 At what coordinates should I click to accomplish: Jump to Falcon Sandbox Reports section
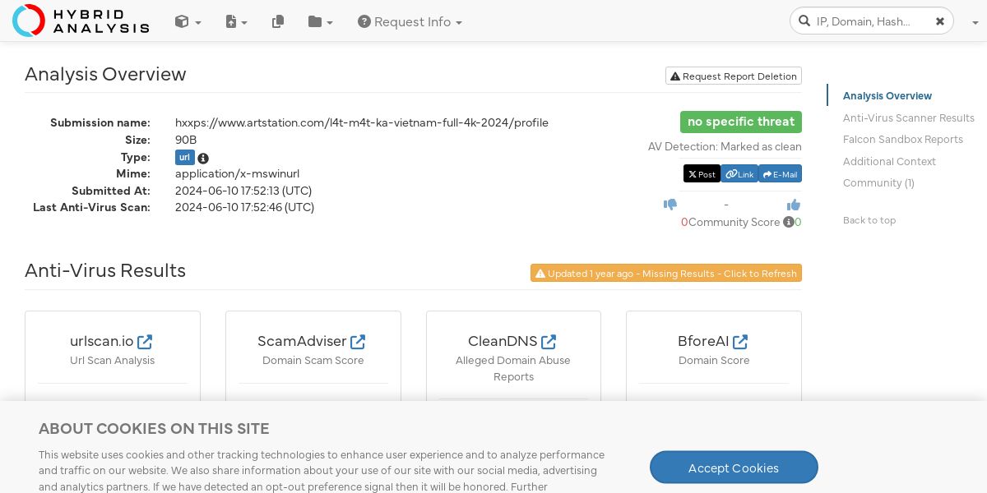pyautogui.click(x=902, y=140)
